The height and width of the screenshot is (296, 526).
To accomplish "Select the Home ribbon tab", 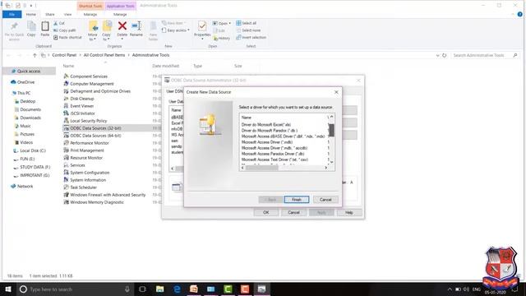I will 31,15.
